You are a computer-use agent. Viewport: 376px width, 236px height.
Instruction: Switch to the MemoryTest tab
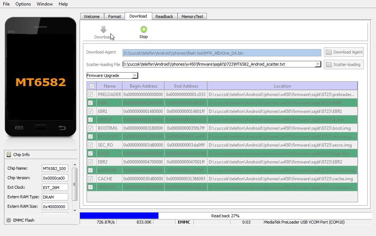(x=192, y=16)
